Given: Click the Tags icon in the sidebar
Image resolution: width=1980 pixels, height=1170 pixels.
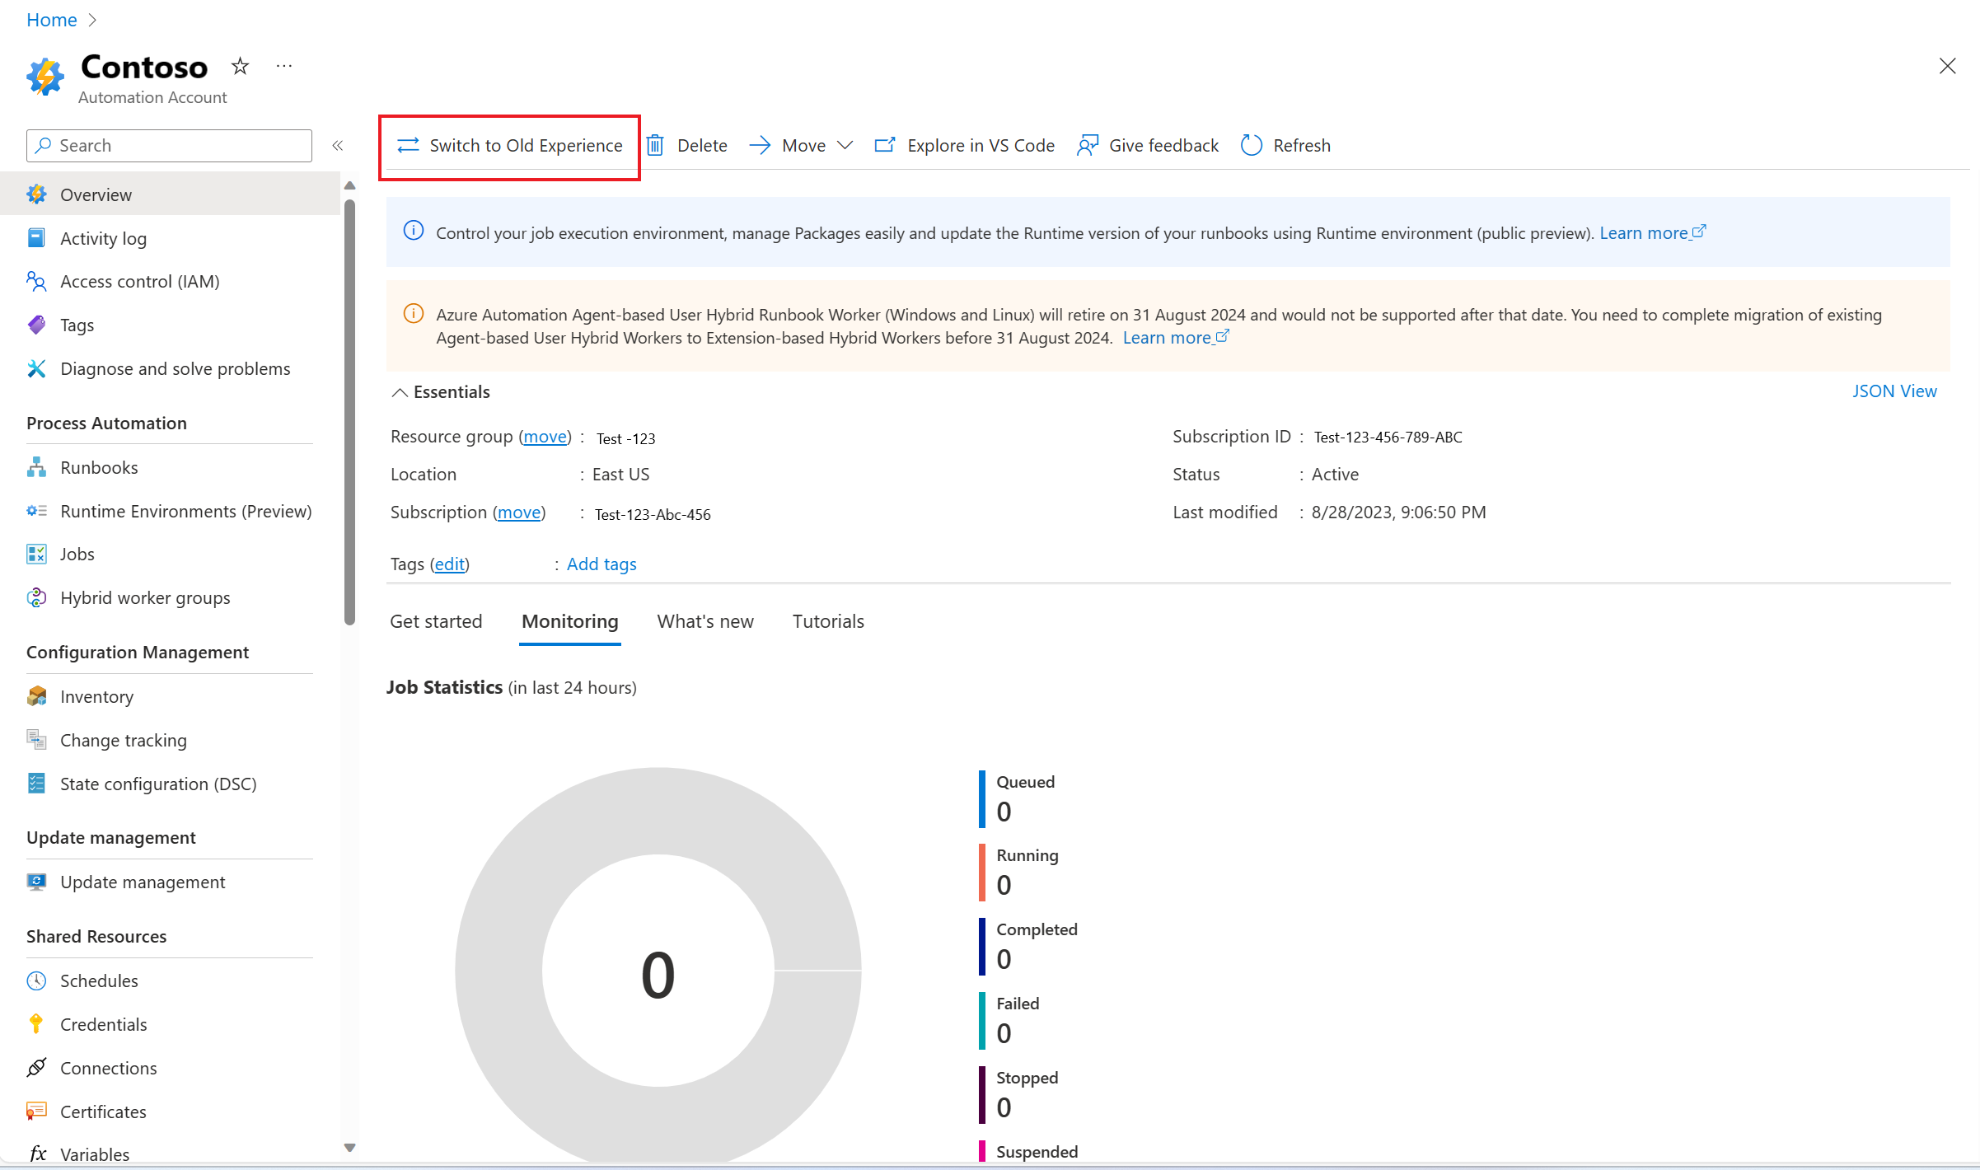Looking at the screenshot, I should [x=36, y=325].
